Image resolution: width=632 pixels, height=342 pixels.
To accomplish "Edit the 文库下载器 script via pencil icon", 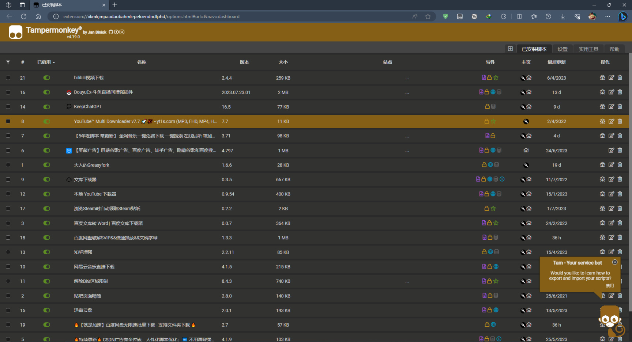I will [611, 179].
